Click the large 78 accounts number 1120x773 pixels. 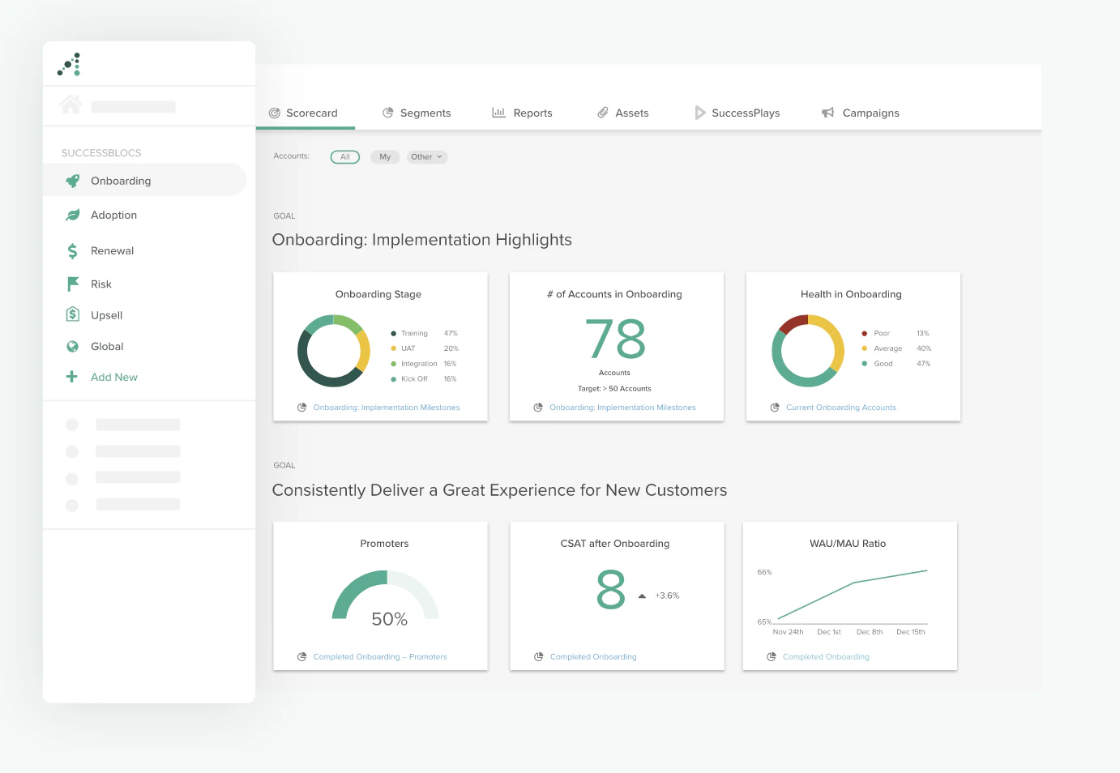tap(615, 339)
